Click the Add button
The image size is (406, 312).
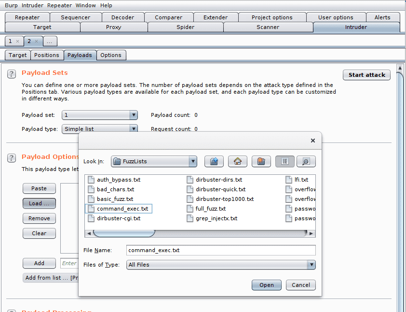39,263
